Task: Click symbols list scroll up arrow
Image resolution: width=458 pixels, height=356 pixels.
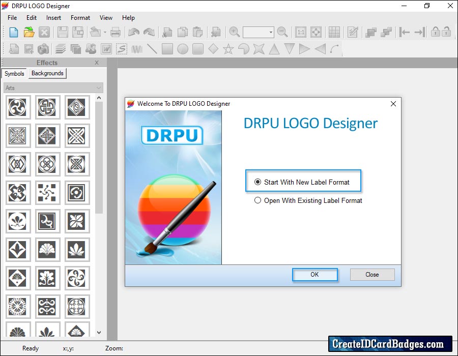Action: tap(99, 98)
